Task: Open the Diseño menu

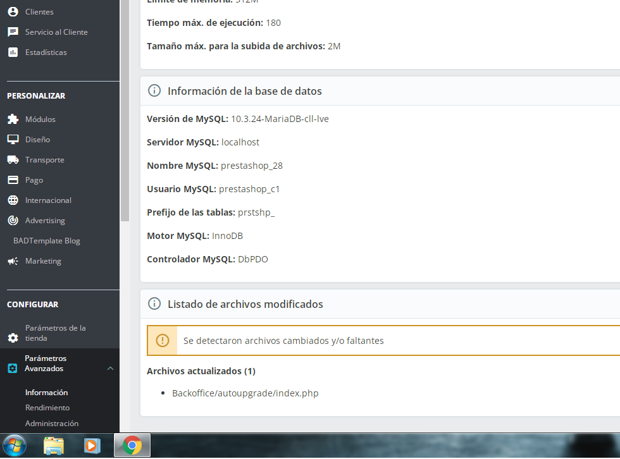Action: [x=37, y=140]
